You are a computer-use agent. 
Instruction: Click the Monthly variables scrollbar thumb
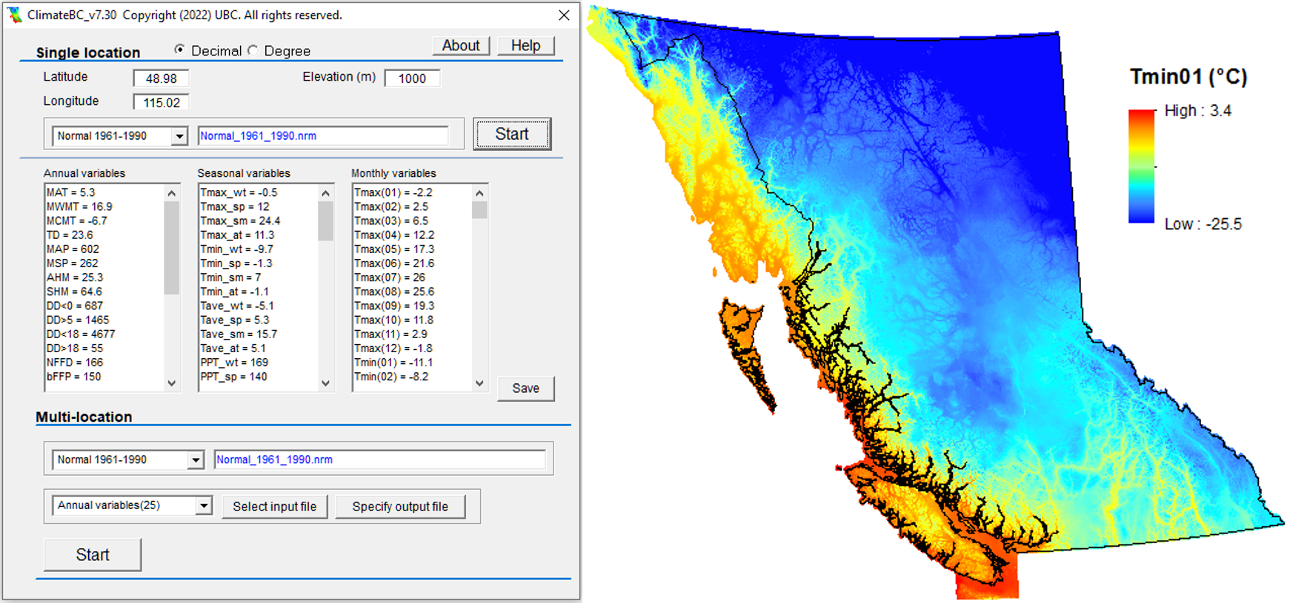click(479, 209)
